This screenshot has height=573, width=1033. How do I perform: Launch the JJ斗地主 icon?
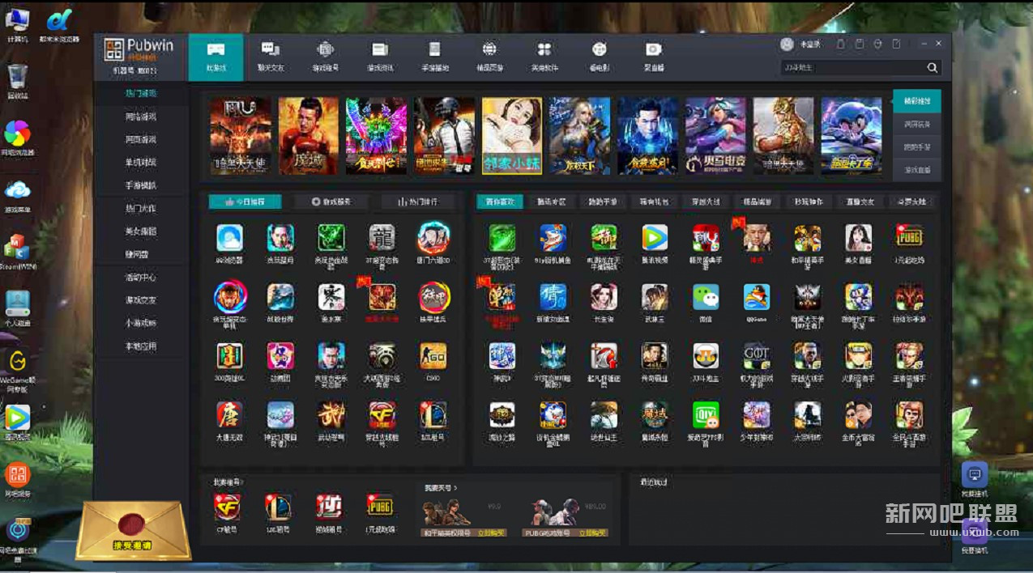(x=706, y=356)
